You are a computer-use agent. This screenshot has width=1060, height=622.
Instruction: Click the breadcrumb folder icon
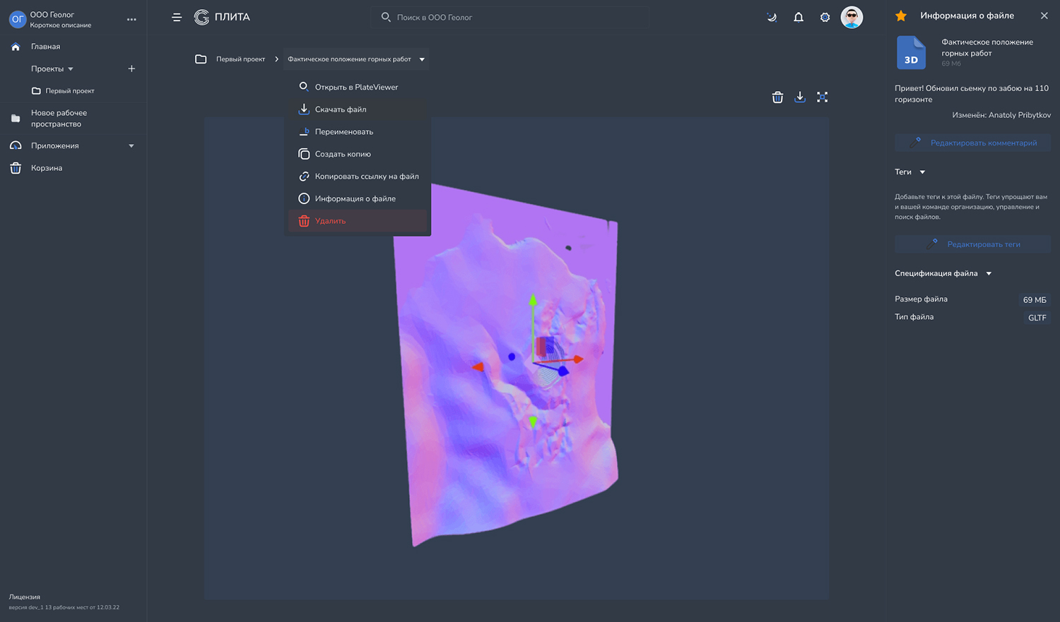point(201,59)
